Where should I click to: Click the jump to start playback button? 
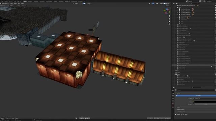tap(80, 118)
